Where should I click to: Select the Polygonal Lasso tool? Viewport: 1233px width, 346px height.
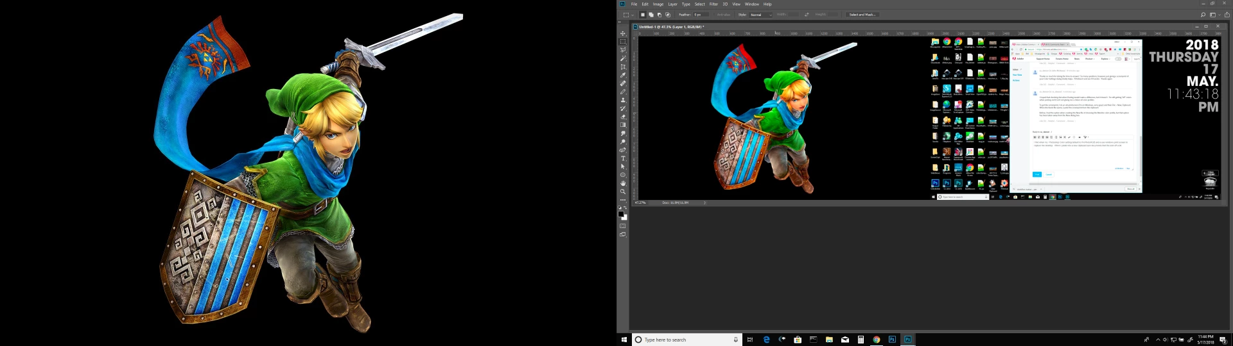click(x=623, y=50)
